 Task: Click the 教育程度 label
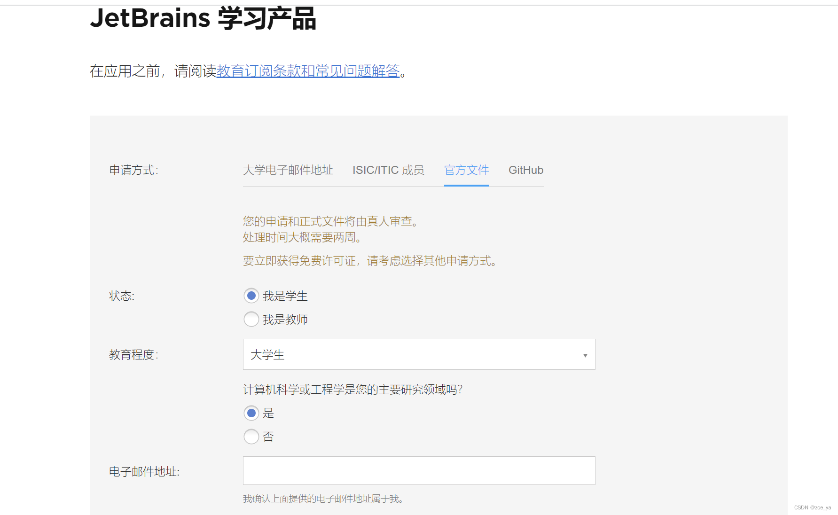[x=134, y=355]
